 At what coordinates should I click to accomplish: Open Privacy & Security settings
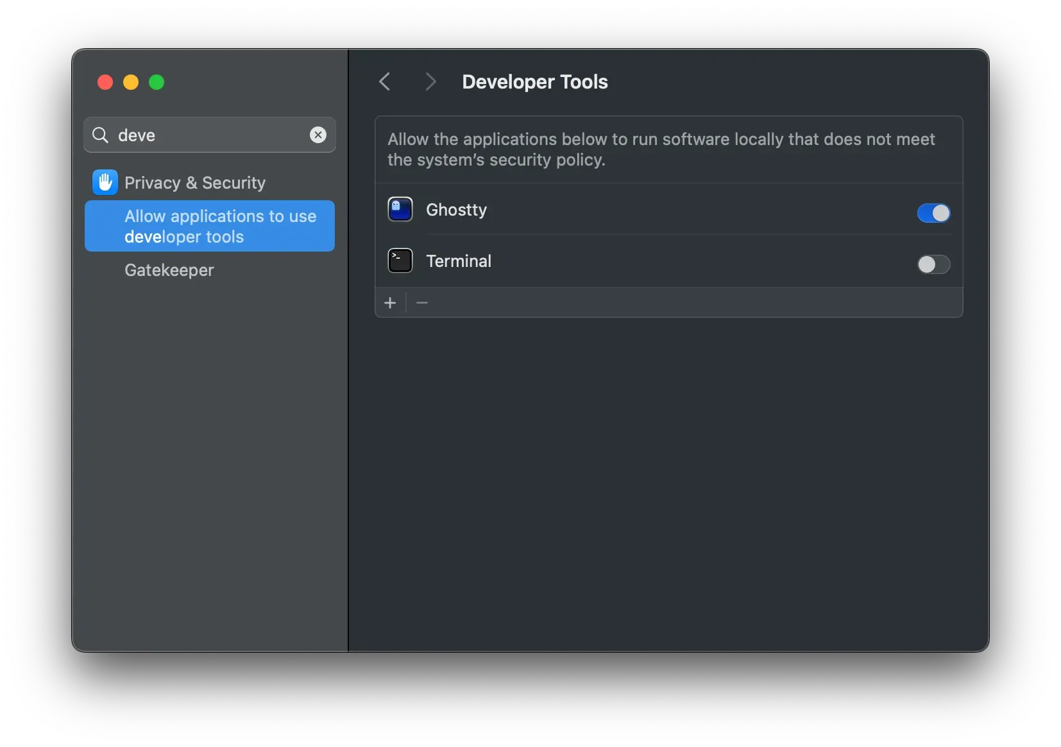pos(194,182)
